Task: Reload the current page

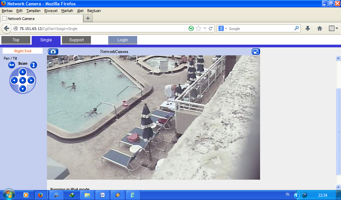Action: (x=210, y=29)
